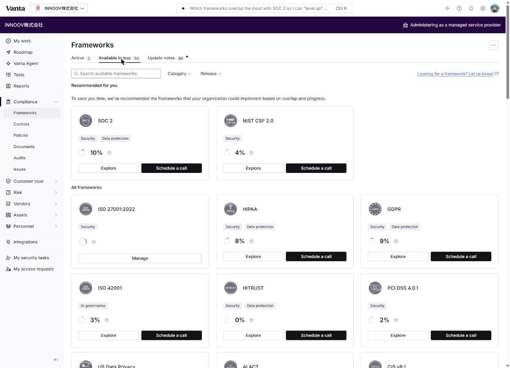Expand the Risk sidebar section

pos(56,192)
